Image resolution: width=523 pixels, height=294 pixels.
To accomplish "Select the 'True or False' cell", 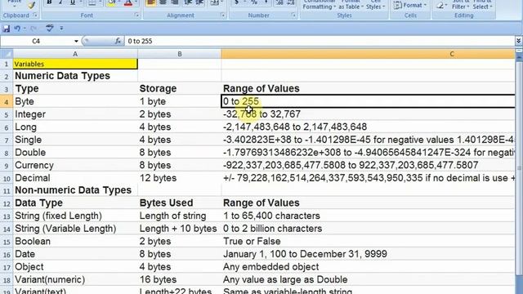I will pyautogui.click(x=368, y=242).
